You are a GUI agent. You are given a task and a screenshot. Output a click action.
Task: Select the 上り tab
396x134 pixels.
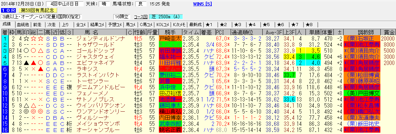click(66, 25)
